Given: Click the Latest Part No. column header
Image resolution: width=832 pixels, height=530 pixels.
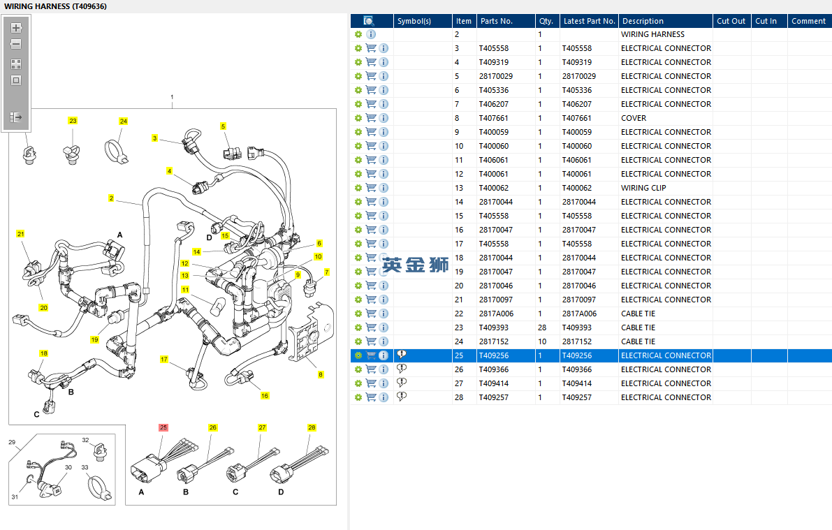Looking at the screenshot, I should 589,21.
